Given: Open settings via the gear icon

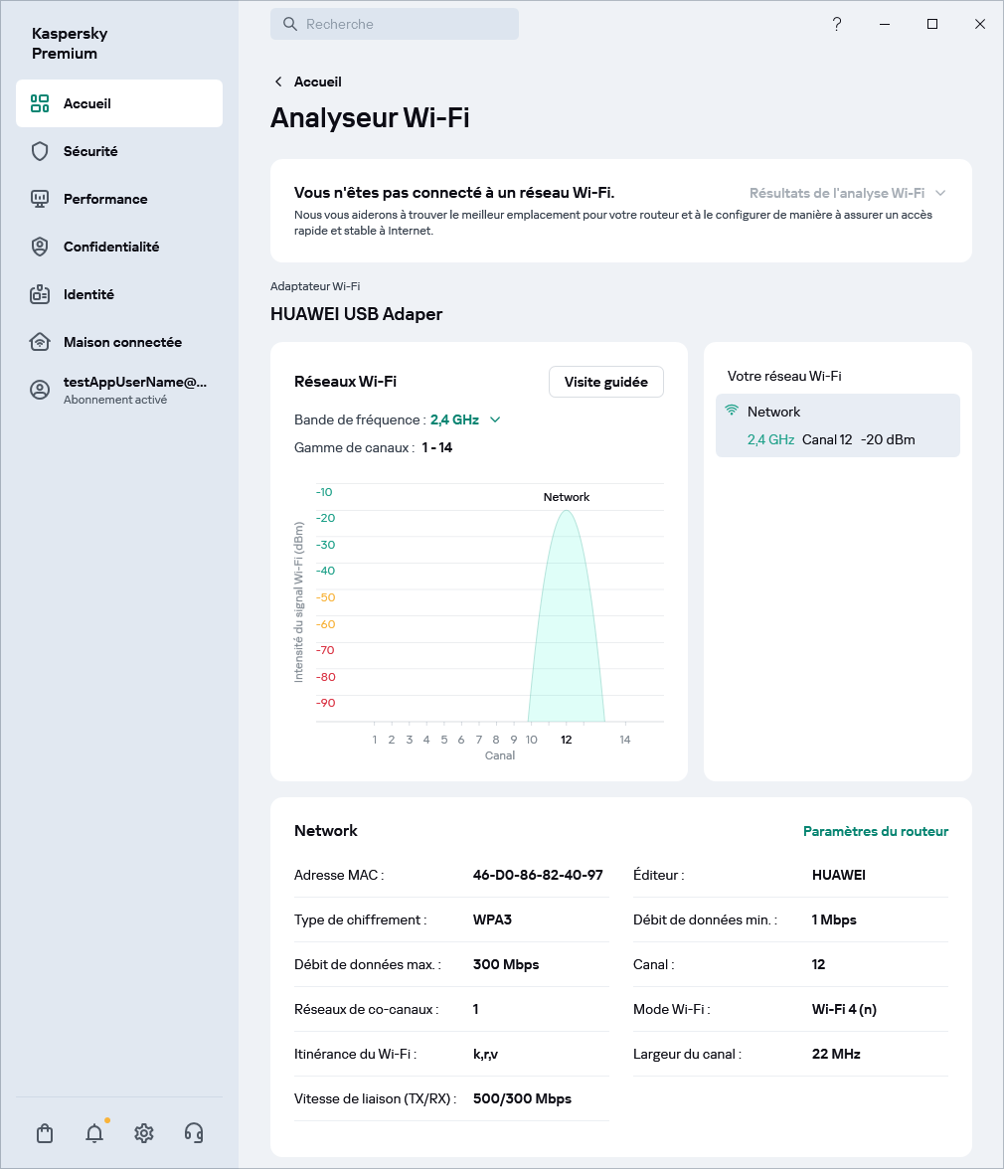Looking at the screenshot, I should click(143, 1133).
